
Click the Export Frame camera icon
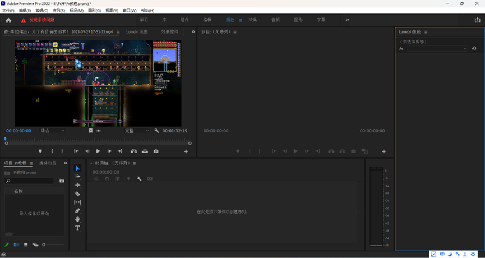[156, 151]
